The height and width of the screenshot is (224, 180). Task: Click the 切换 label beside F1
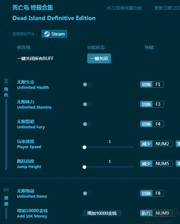click(x=146, y=84)
